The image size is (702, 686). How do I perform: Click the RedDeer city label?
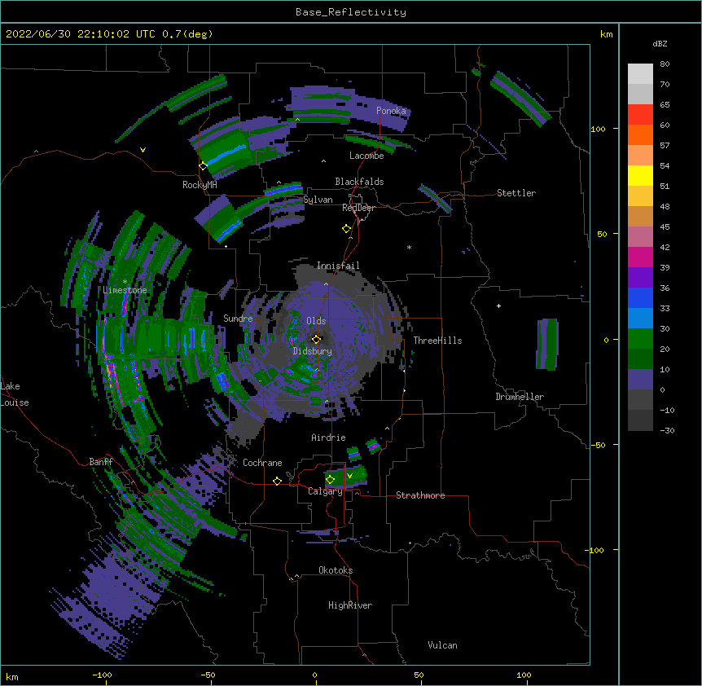pos(358,208)
